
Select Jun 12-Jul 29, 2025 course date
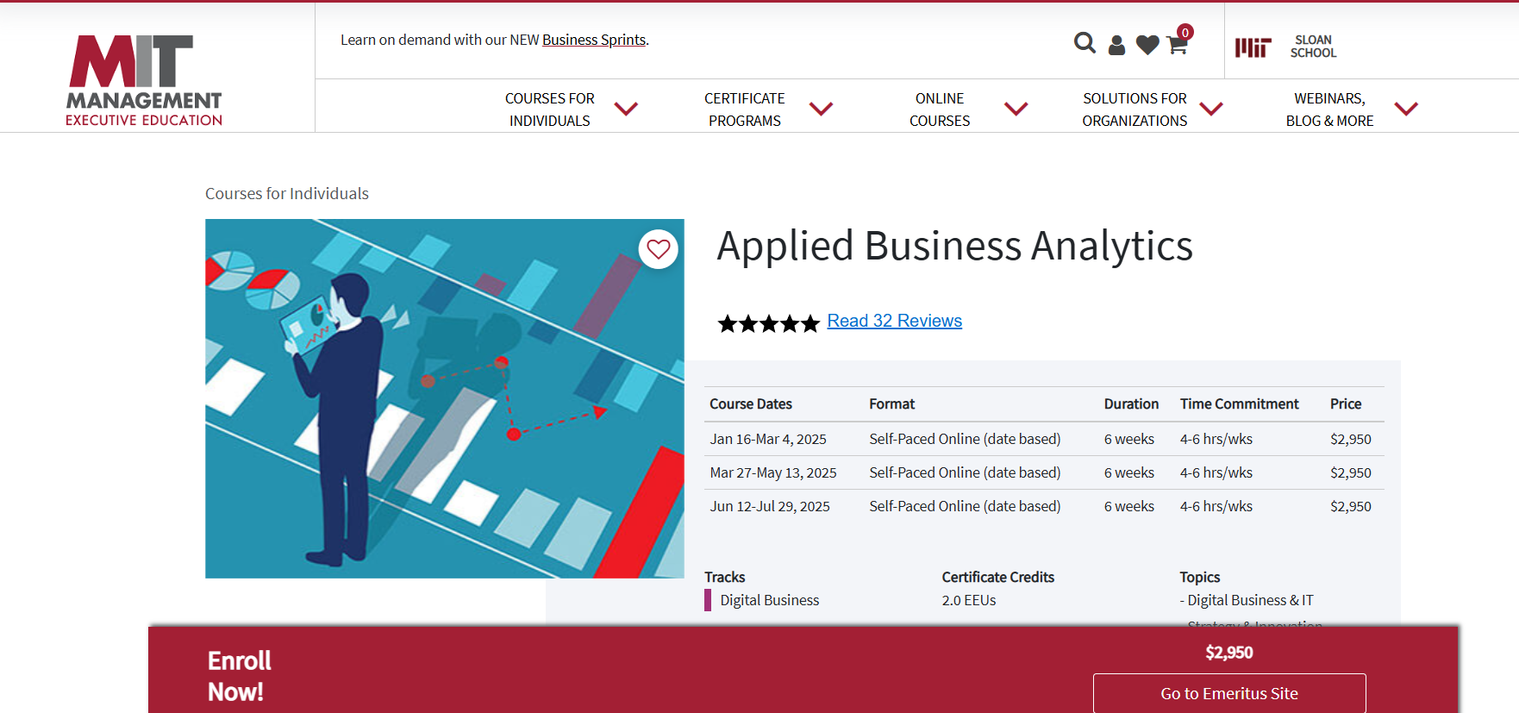(770, 506)
